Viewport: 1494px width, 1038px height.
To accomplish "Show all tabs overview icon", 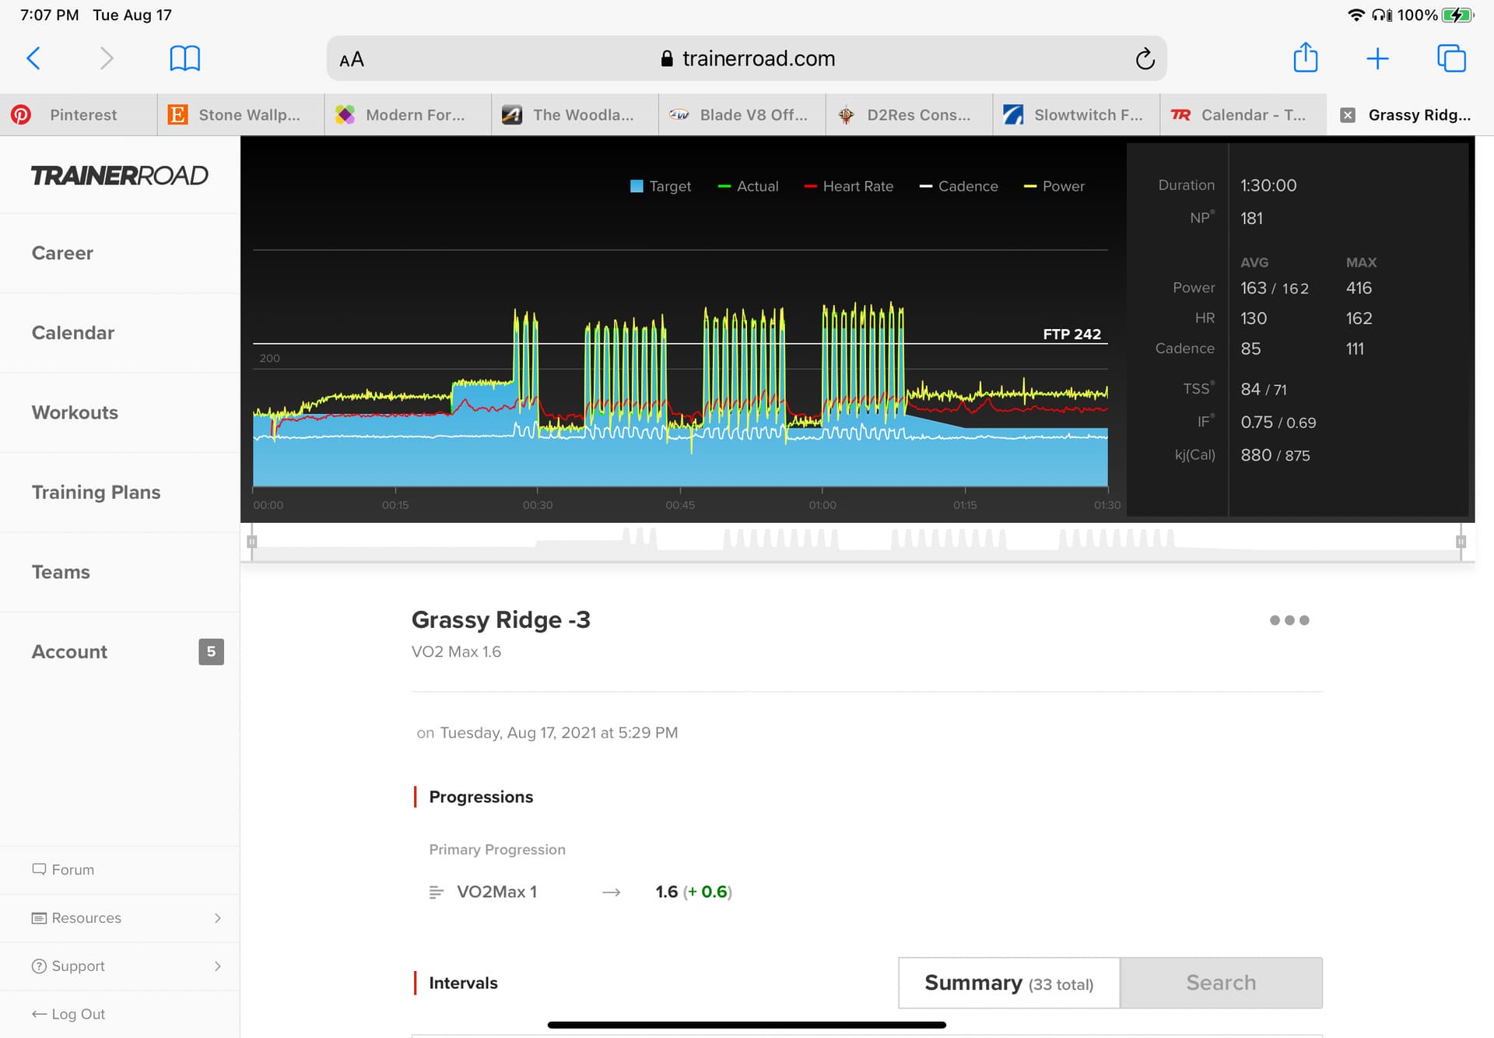I will [x=1451, y=58].
